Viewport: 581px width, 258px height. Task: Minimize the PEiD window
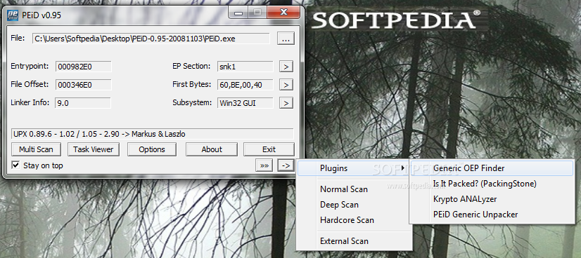click(x=238, y=13)
